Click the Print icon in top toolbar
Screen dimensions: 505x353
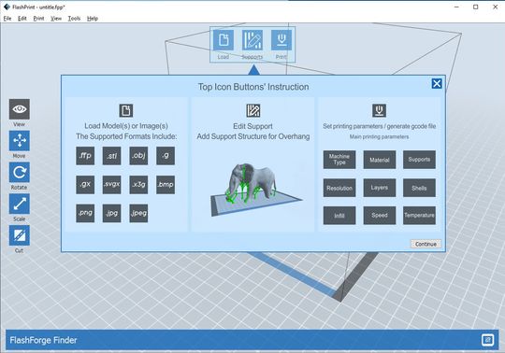point(281,40)
